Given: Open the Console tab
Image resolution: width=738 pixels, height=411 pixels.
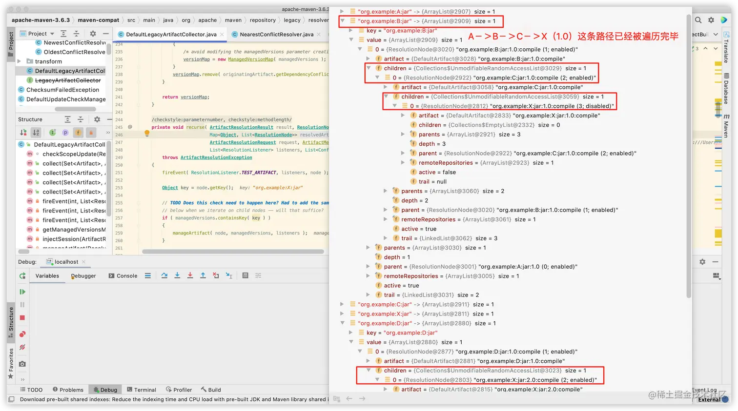Looking at the screenshot, I should point(123,276).
